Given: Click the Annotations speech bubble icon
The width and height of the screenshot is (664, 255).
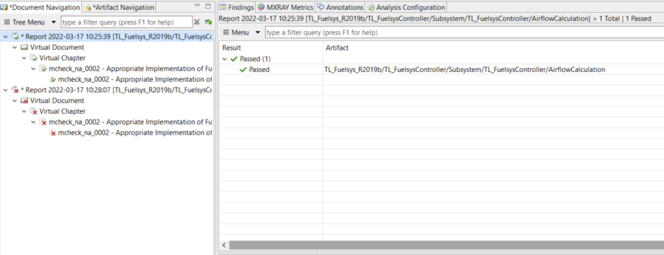Looking at the screenshot, I should pyautogui.click(x=321, y=7).
